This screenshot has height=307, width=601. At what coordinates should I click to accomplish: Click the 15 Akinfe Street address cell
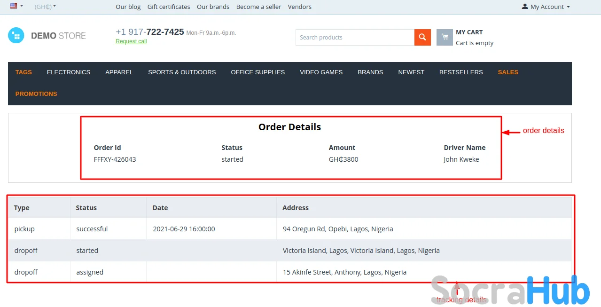pos(424,272)
